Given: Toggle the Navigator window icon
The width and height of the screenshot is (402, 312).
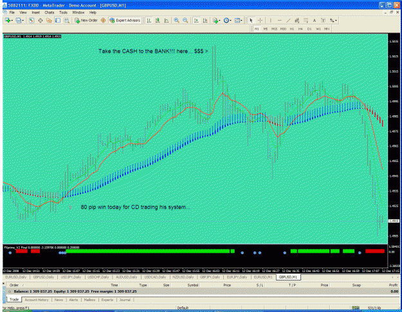Looking at the screenshot, I should tap(49, 21).
